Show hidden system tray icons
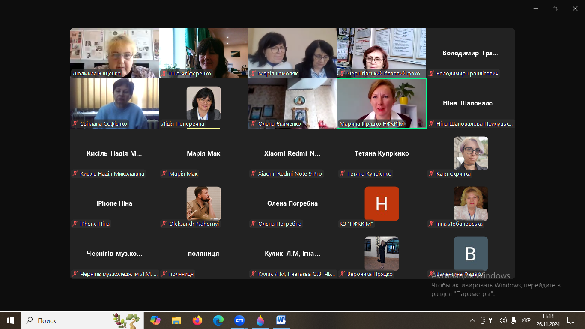 point(472,320)
